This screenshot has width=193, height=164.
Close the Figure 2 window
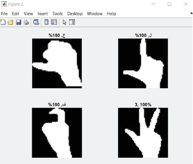[x=186, y=4]
